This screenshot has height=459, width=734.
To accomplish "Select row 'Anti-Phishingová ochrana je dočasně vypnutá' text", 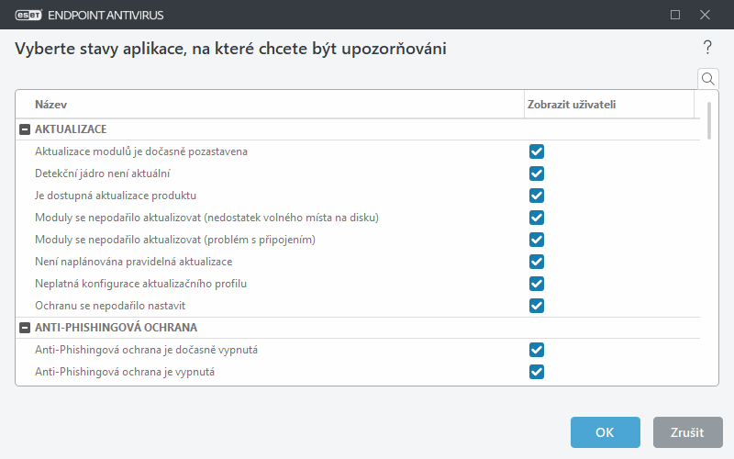I will tap(147, 350).
